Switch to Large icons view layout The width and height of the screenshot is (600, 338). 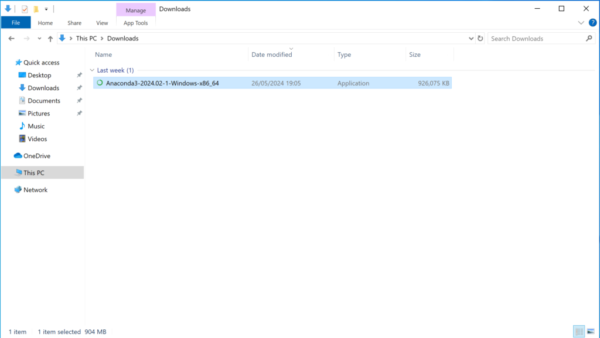pyautogui.click(x=591, y=332)
